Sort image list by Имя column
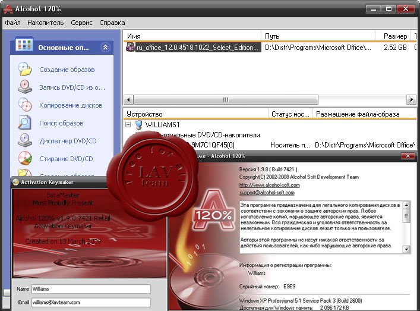 pos(192,36)
